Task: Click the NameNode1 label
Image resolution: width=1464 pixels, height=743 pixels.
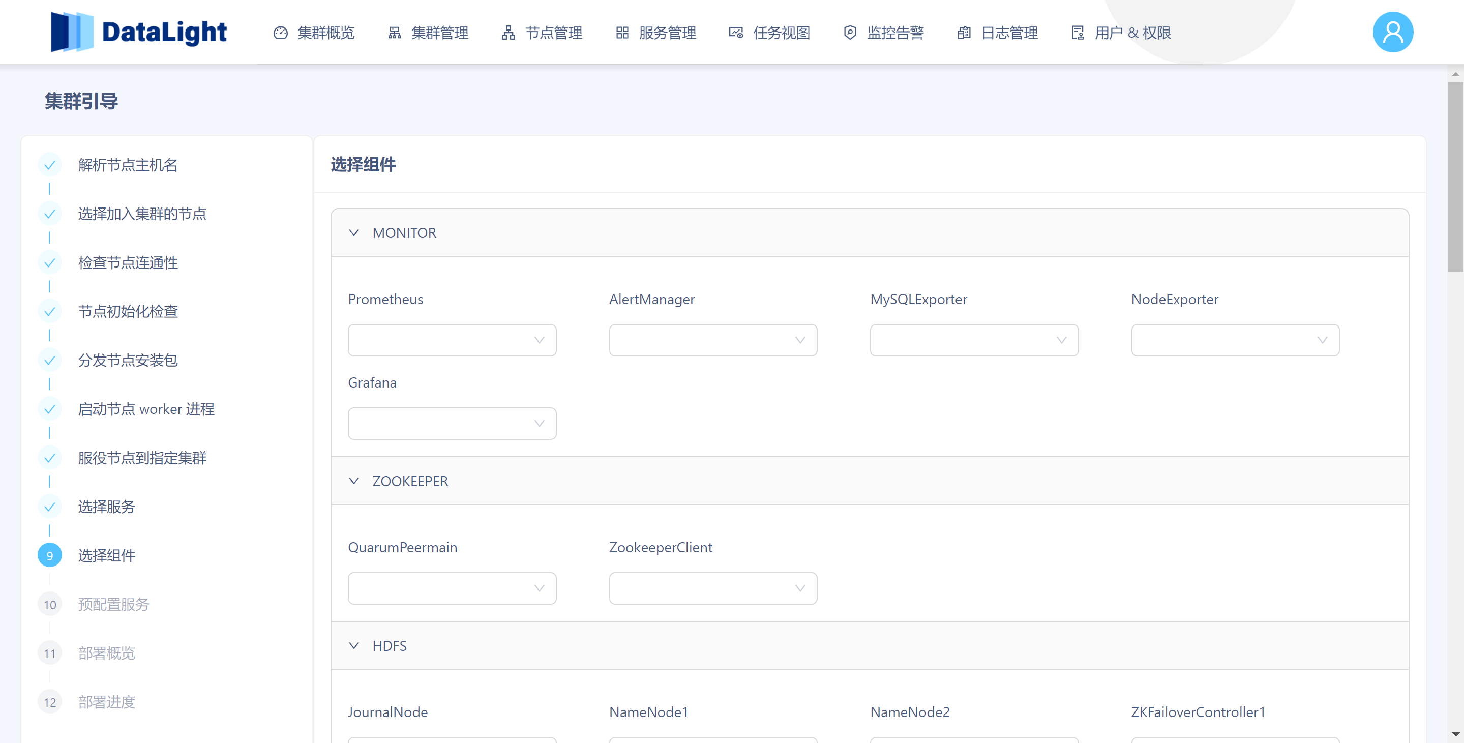Action: 648,712
